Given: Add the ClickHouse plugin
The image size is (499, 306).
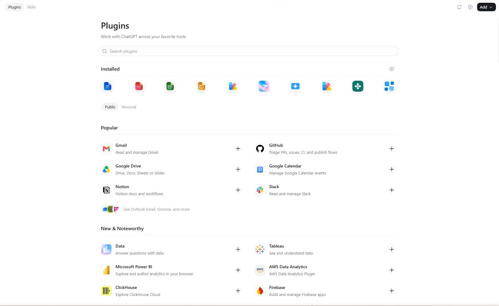Looking at the screenshot, I should pyautogui.click(x=238, y=291).
